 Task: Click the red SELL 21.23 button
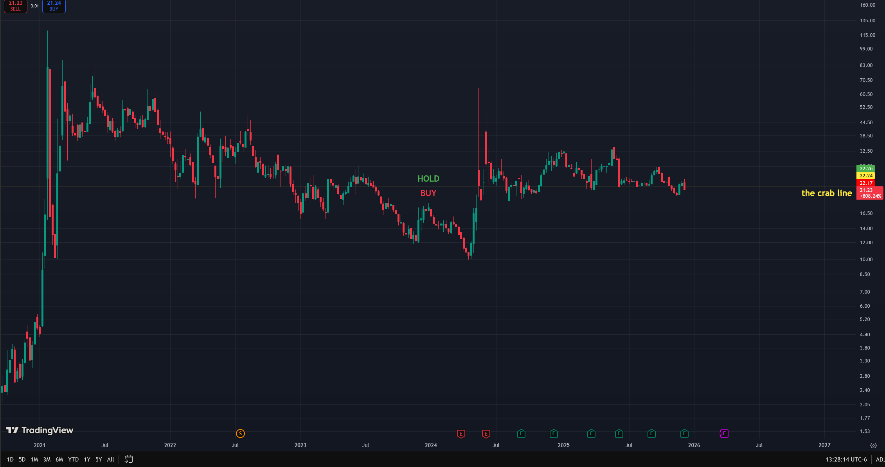coord(16,6)
